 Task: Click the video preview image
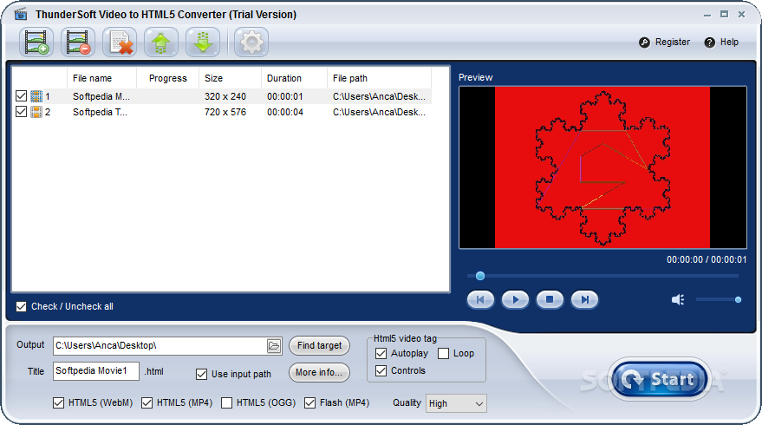click(602, 167)
